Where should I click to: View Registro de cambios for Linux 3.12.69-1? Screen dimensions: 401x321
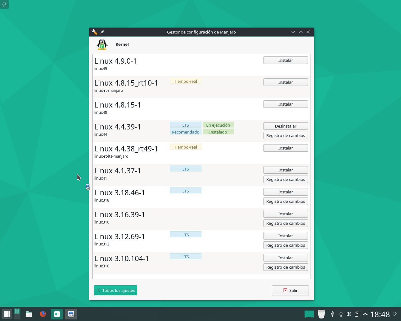(286, 245)
